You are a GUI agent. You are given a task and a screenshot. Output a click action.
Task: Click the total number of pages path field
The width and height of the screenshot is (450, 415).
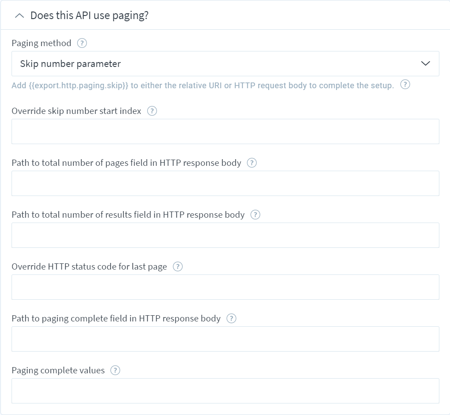click(225, 184)
